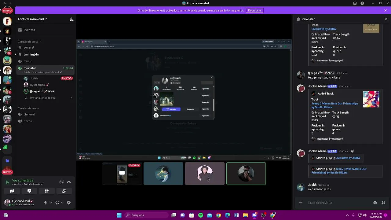Open the Windows Start menu
Viewport: 391px width, 220px height.
119,215
